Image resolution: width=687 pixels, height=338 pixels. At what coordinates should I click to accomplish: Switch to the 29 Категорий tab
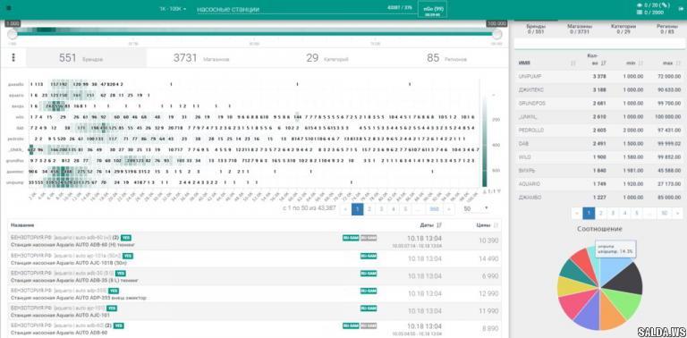pyautogui.click(x=327, y=58)
